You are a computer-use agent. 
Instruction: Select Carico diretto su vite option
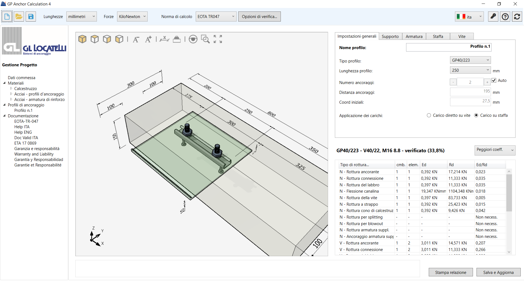click(x=429, y=115)
